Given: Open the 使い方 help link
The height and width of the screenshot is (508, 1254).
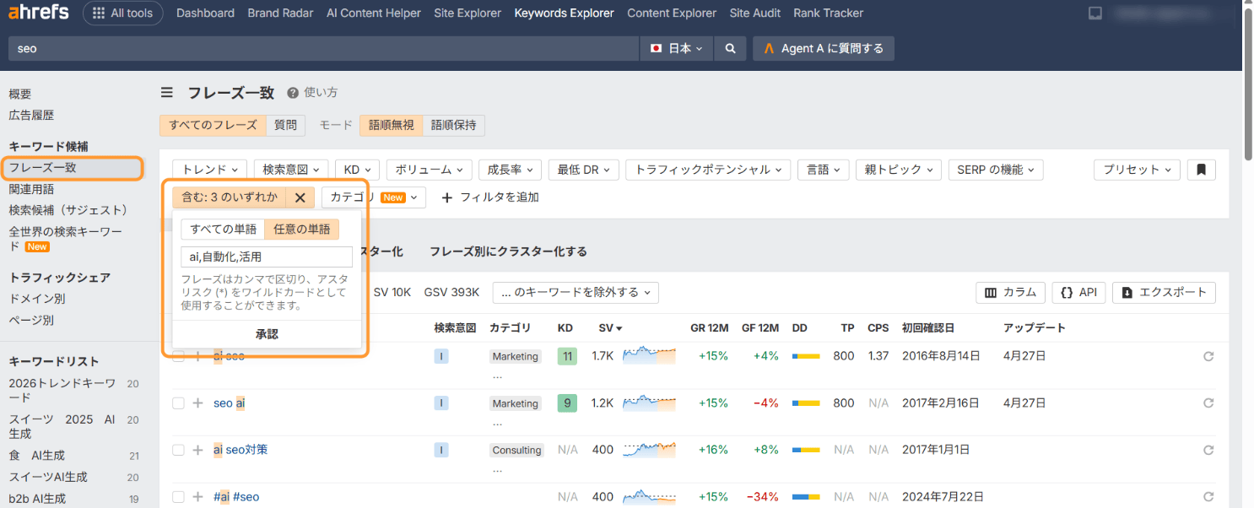Looking at the screenshot, I should [313, 93].
